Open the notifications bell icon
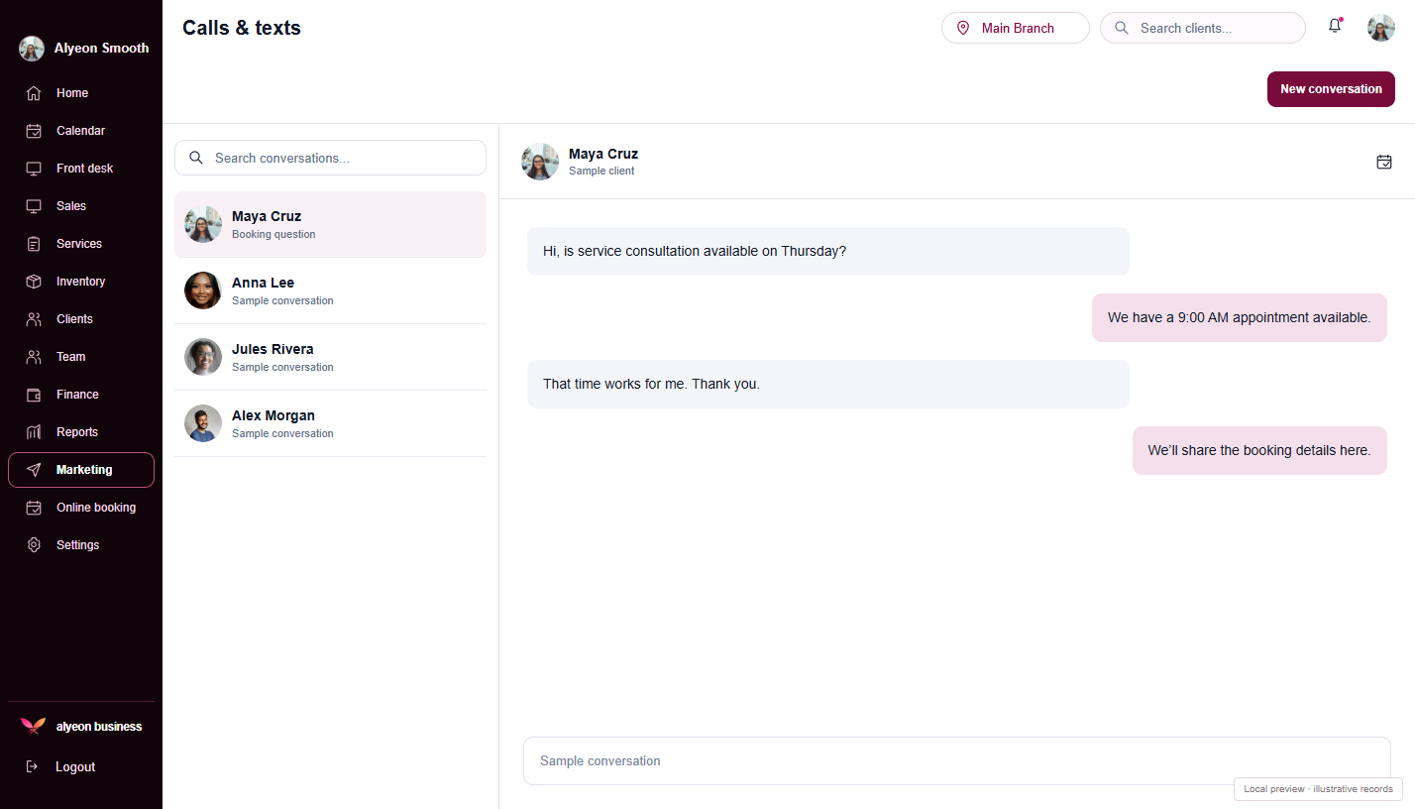The image size is (1415, 809). tap(1335, 27)
